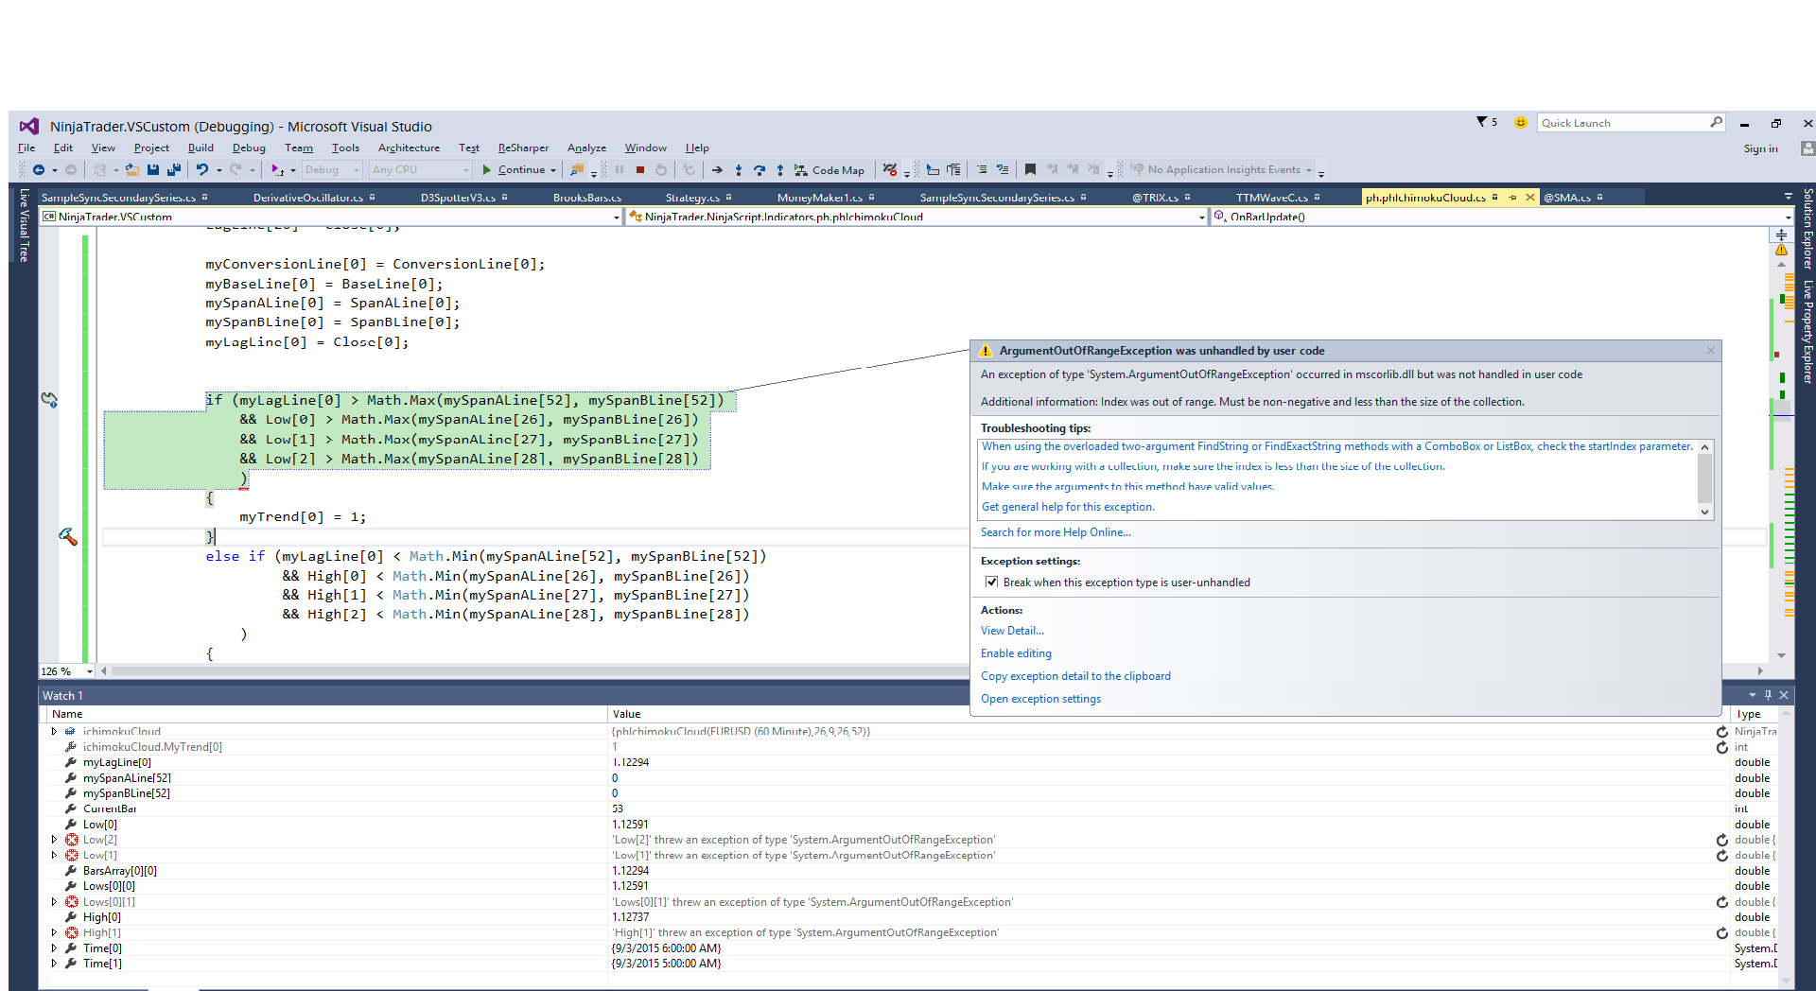Open Code Map from the toolbar
The width and height of the screenshot is (1816, 991).
pyautogui.click(x=829, y=170)
